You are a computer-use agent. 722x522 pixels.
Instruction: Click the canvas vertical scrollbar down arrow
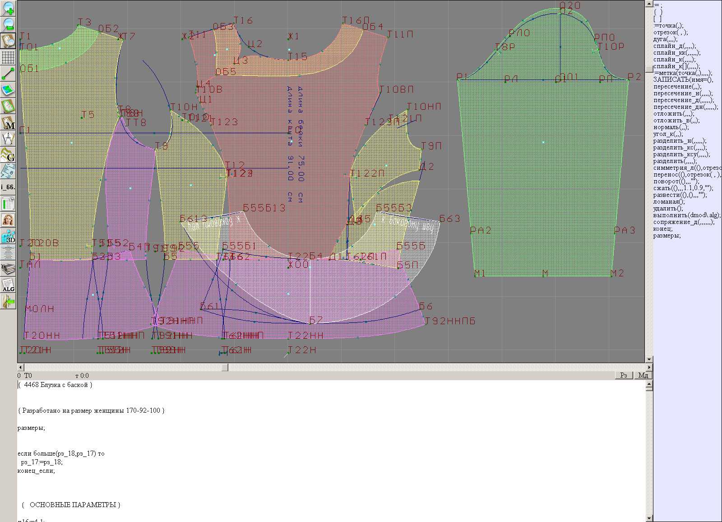tap(649, 359)
